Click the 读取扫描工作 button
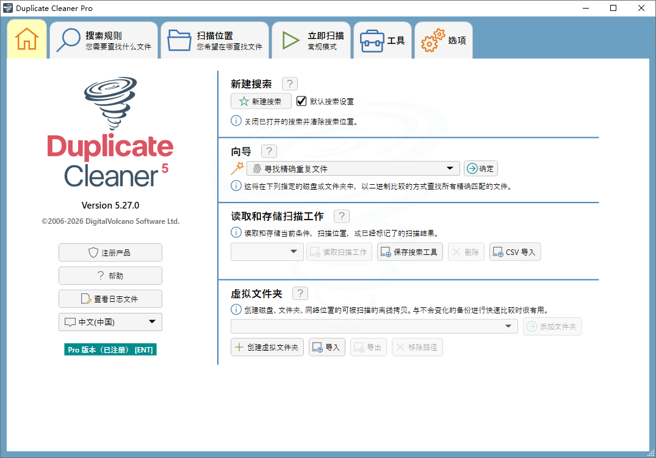Viewport: 656px width, 458px height. click(x=339, y=252)
